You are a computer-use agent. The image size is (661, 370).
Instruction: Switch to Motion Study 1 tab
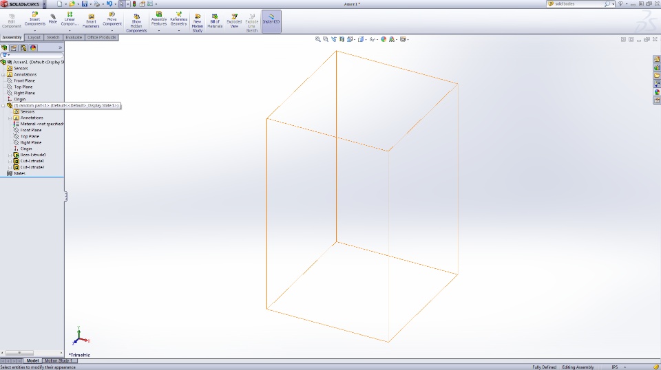(x=59, y=361)
